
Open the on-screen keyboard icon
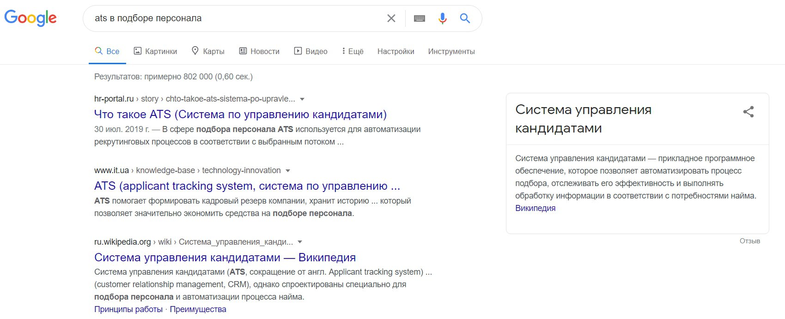420,18
